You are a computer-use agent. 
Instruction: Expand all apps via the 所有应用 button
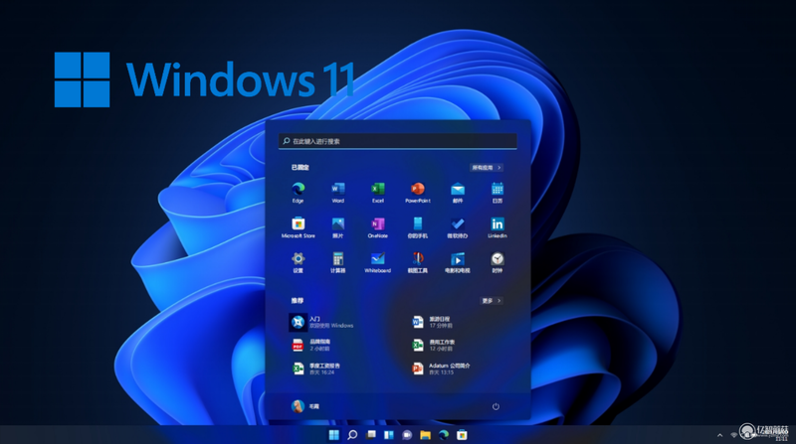pos(487,167)
